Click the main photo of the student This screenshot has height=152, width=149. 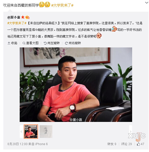76,85
